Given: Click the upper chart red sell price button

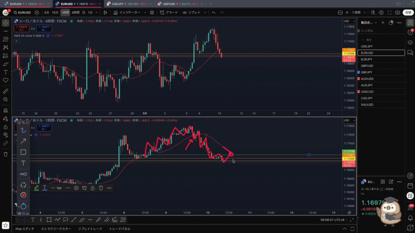Looking at the screenshot, I should pyautogui.click(x=22, y=28).
